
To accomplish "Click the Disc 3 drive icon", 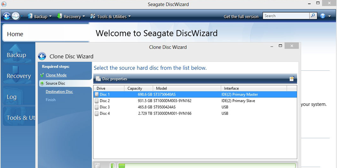I will (x=97, y=107).
